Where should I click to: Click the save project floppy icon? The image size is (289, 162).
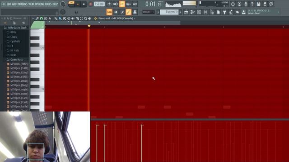258,4
